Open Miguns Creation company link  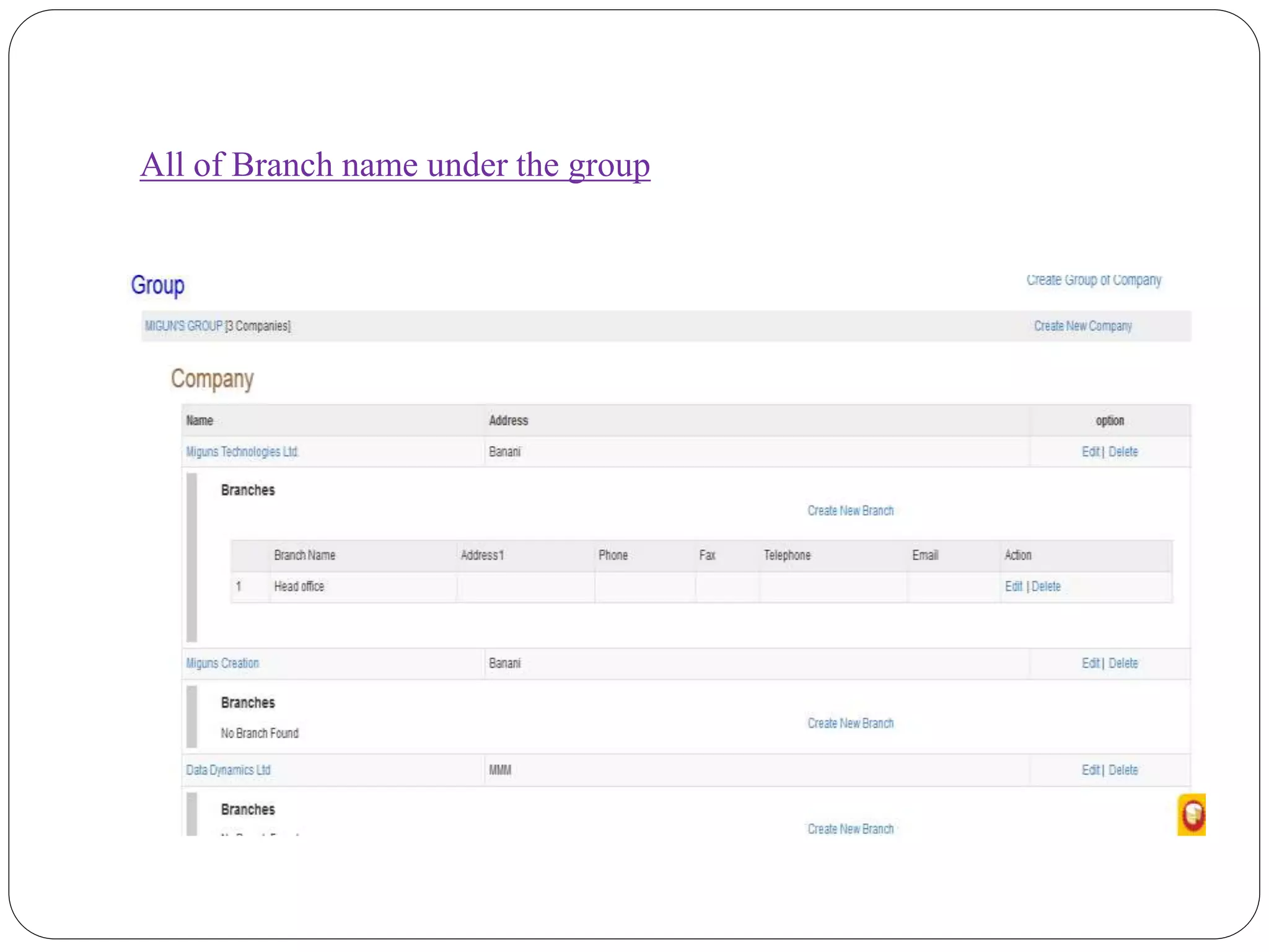point(222,663)
